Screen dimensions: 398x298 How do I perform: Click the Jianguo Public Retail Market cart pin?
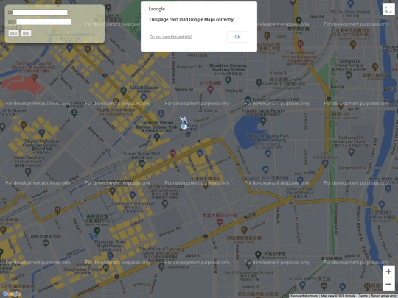tap(300, 180)
